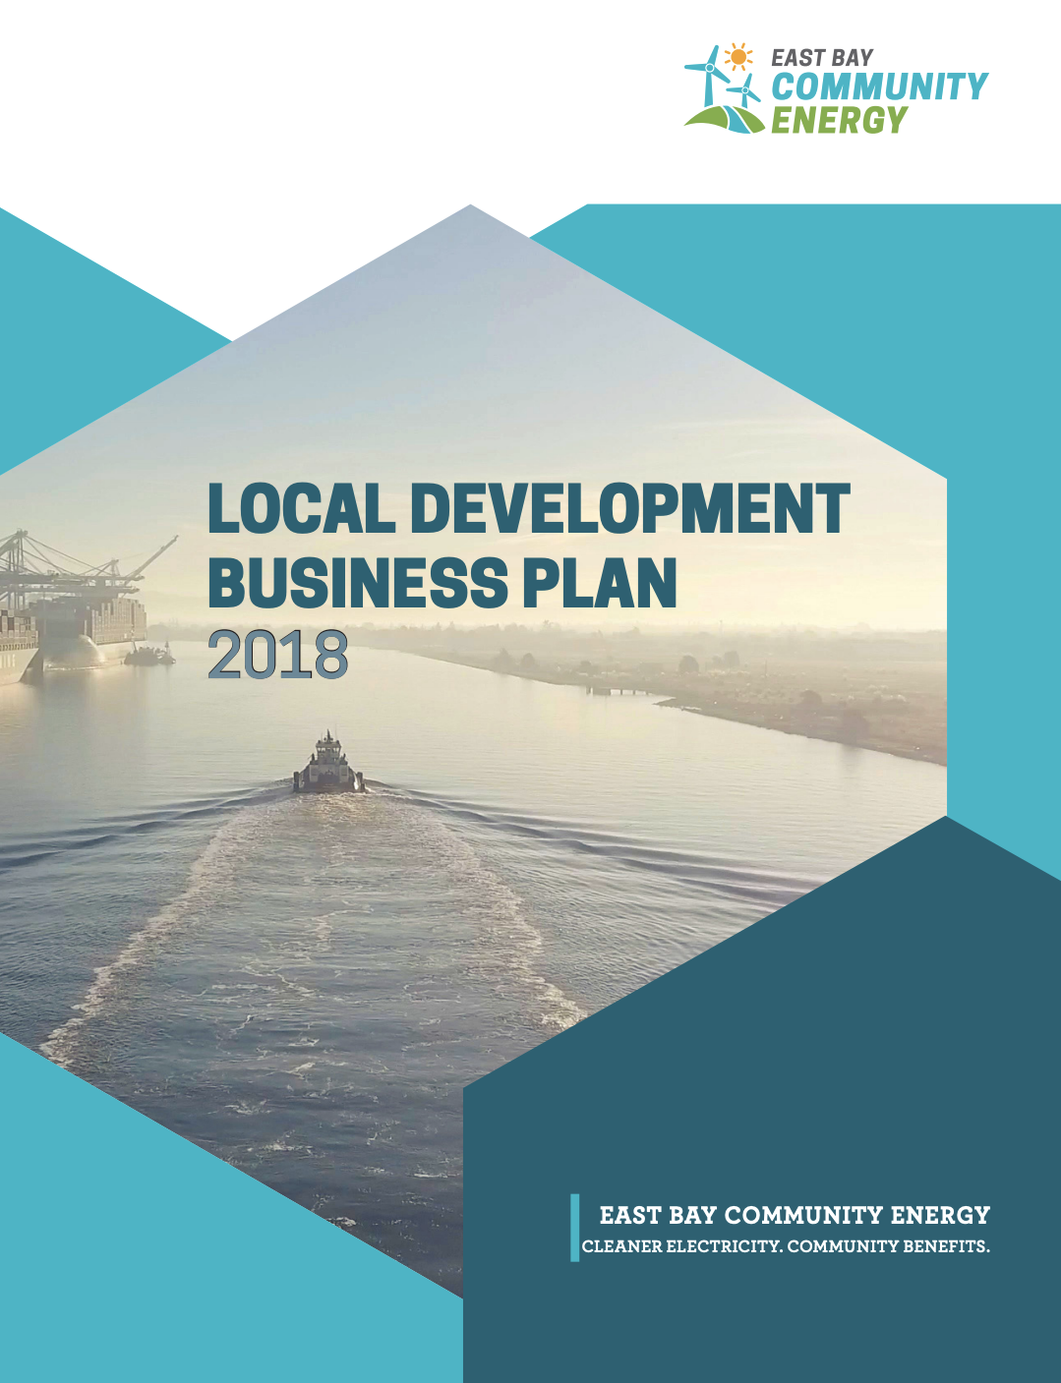Screen dimensions: 1061x1383
Task: Click the light blue vertical bar beside footer text
Action: [574, 1228]
